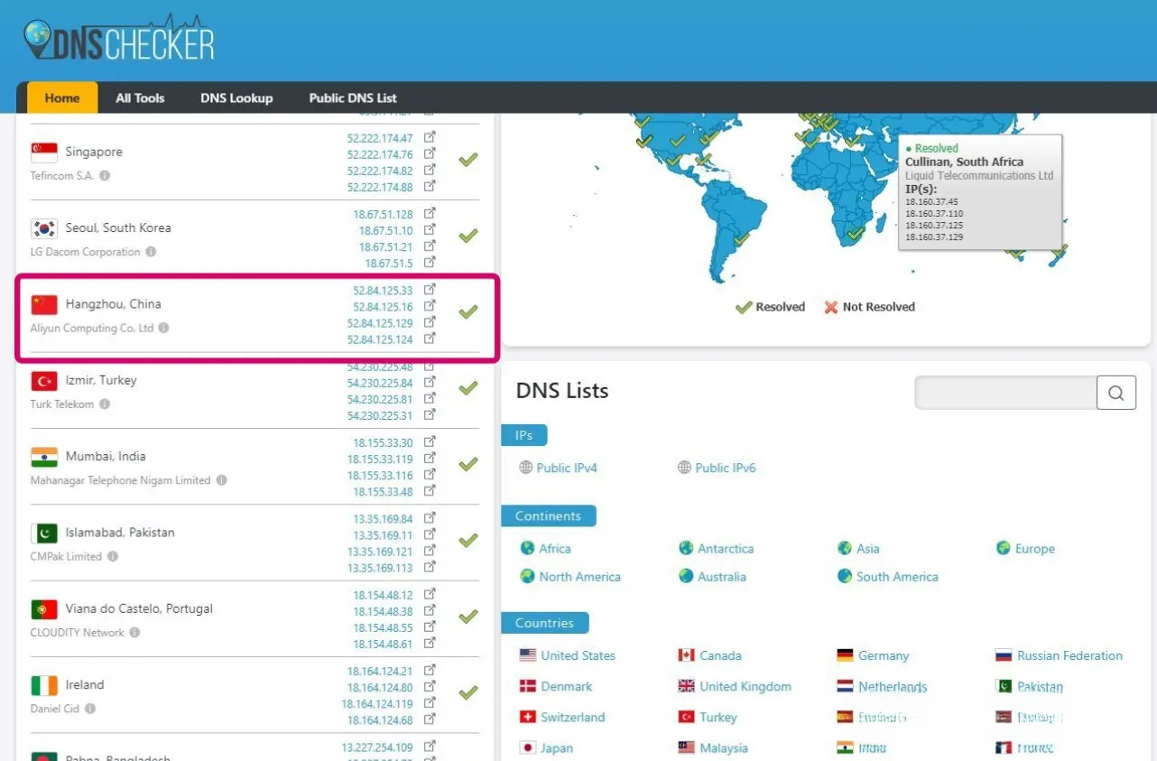Click the South America map checkmark marker
The height and width of the screenshot is (761, 1157).
tap(742, 240)
